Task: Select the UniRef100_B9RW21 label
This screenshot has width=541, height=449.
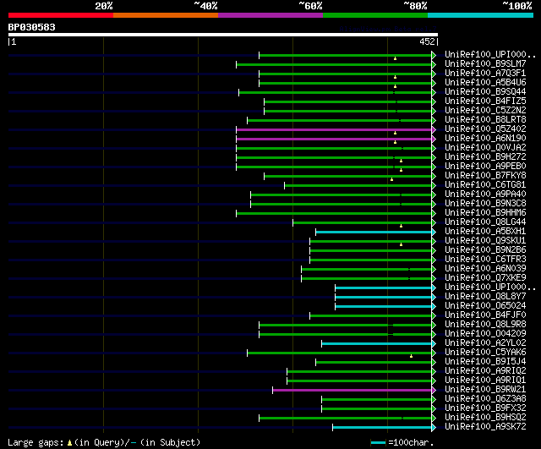Action: point(485,390)
